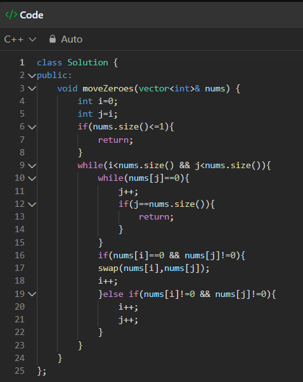Viewport: 303px width, 382px height.
Task: Collapse the public: block at line 2
Action: point(32,76)
